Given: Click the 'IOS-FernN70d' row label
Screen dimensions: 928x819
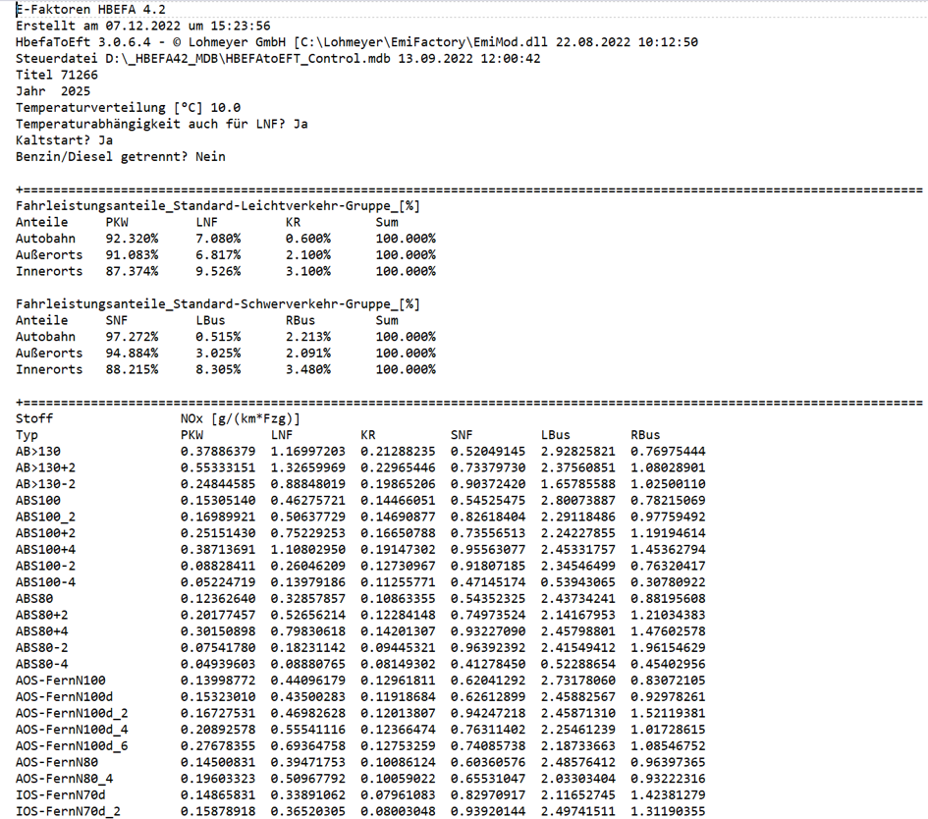Looking at the screenshot, I should pos(60,795).
